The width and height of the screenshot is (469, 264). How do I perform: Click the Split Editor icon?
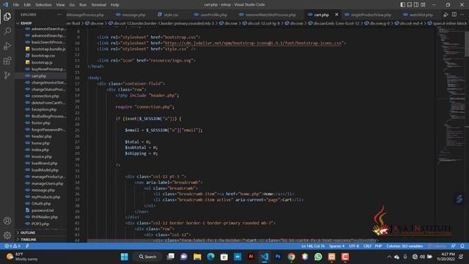[454, 15]
